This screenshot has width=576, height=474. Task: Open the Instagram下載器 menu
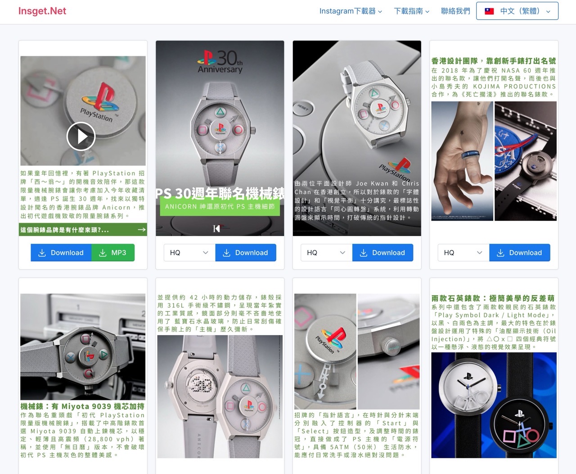click(x=351, y=11)
